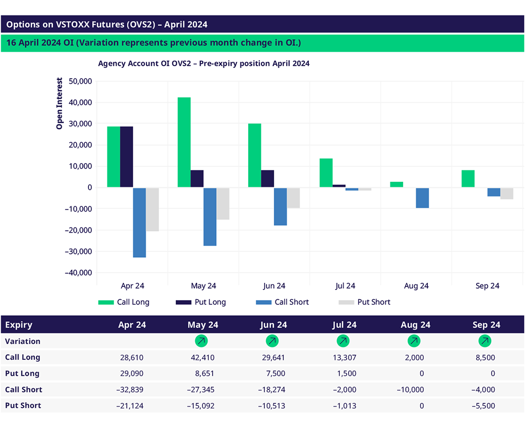Click the Jun 24 variation up-arrow icon
The width and height of the screenshot is (526, 427).
click(x=272, y=341)
